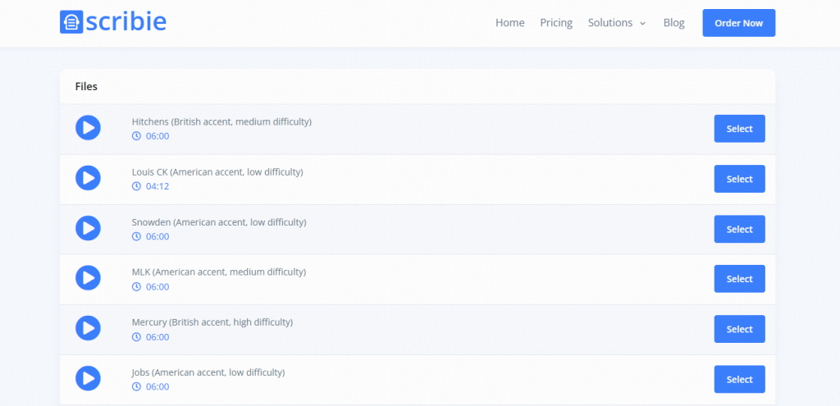Screen dimensions: 840x406
Task: Click the clock icon under Mercury
Action: click(137, 337)
